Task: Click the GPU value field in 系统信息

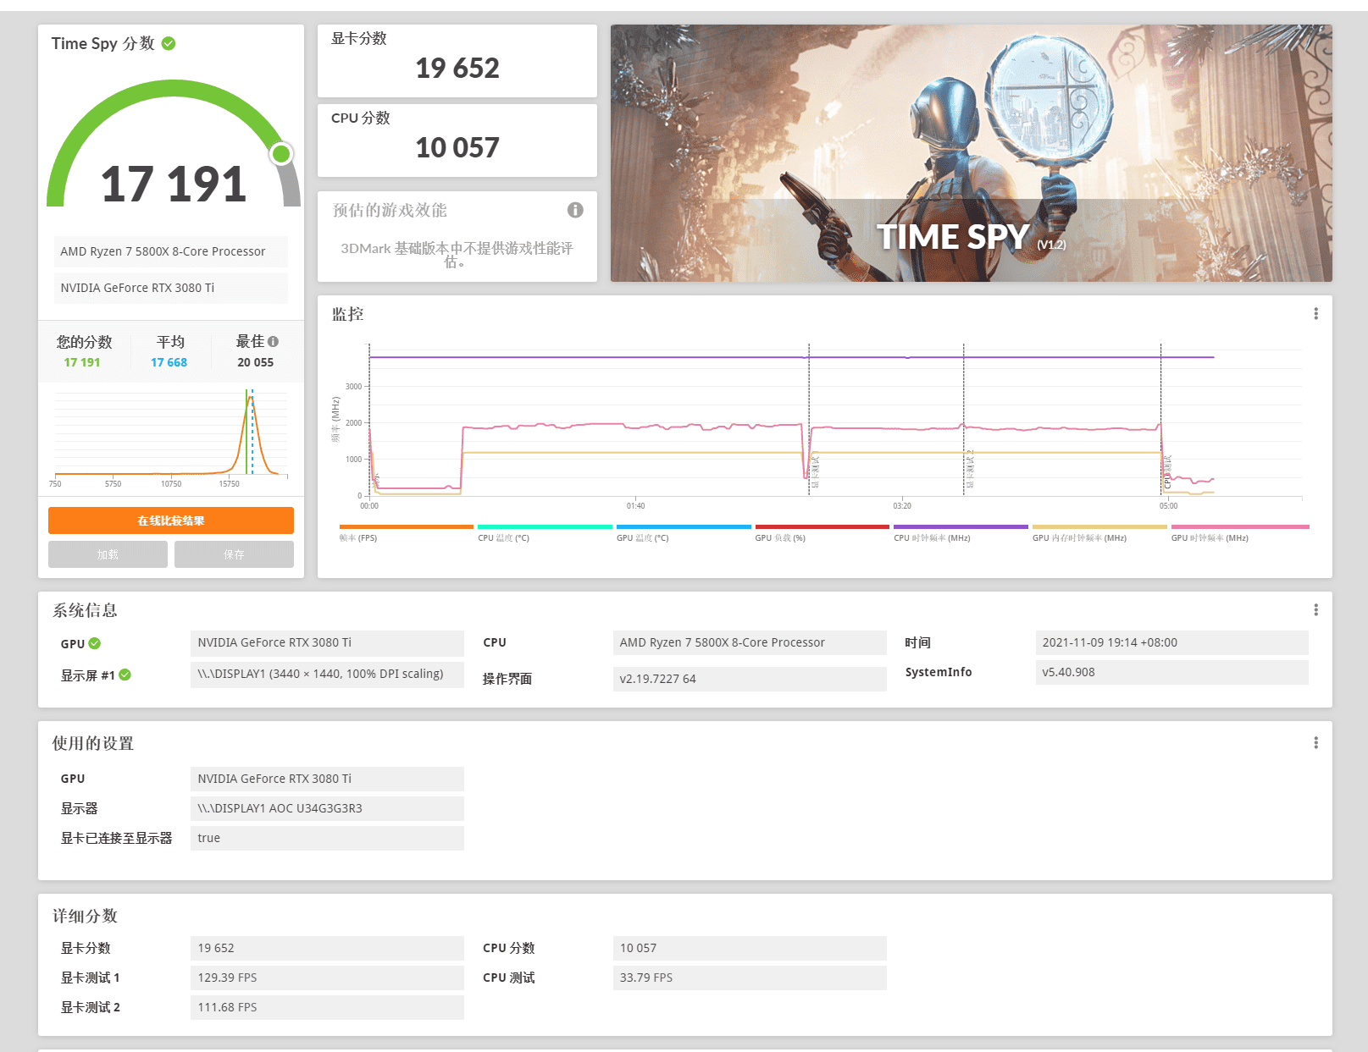Action: (327, 642)
